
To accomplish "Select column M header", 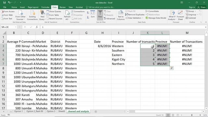I will click(187, 33).
